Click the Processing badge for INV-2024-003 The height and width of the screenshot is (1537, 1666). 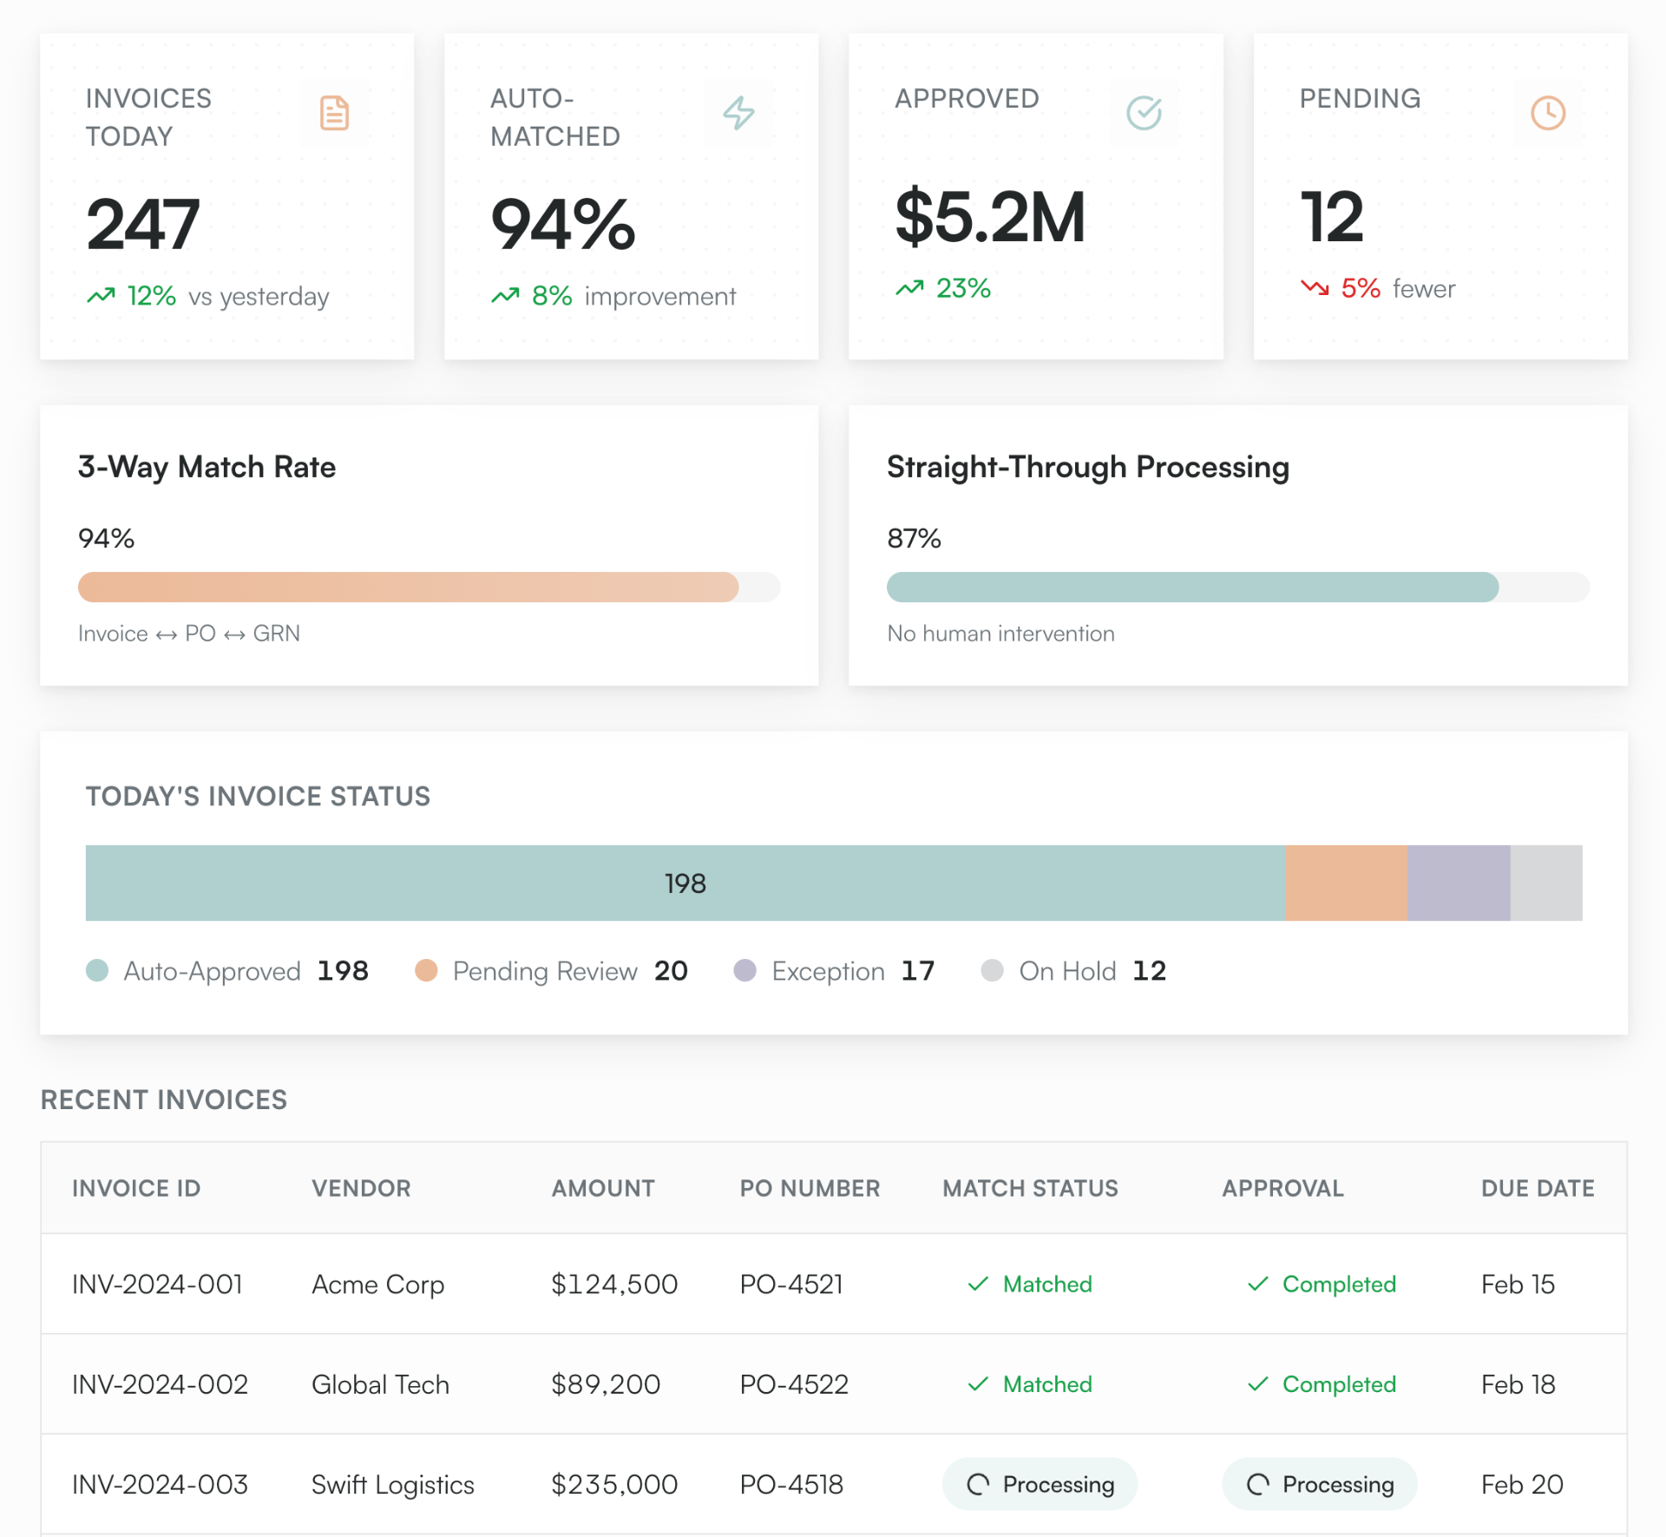pyautogui.click(x=1039, y=1484)
